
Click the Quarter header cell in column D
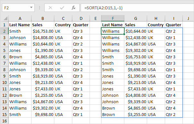point(81,25)
